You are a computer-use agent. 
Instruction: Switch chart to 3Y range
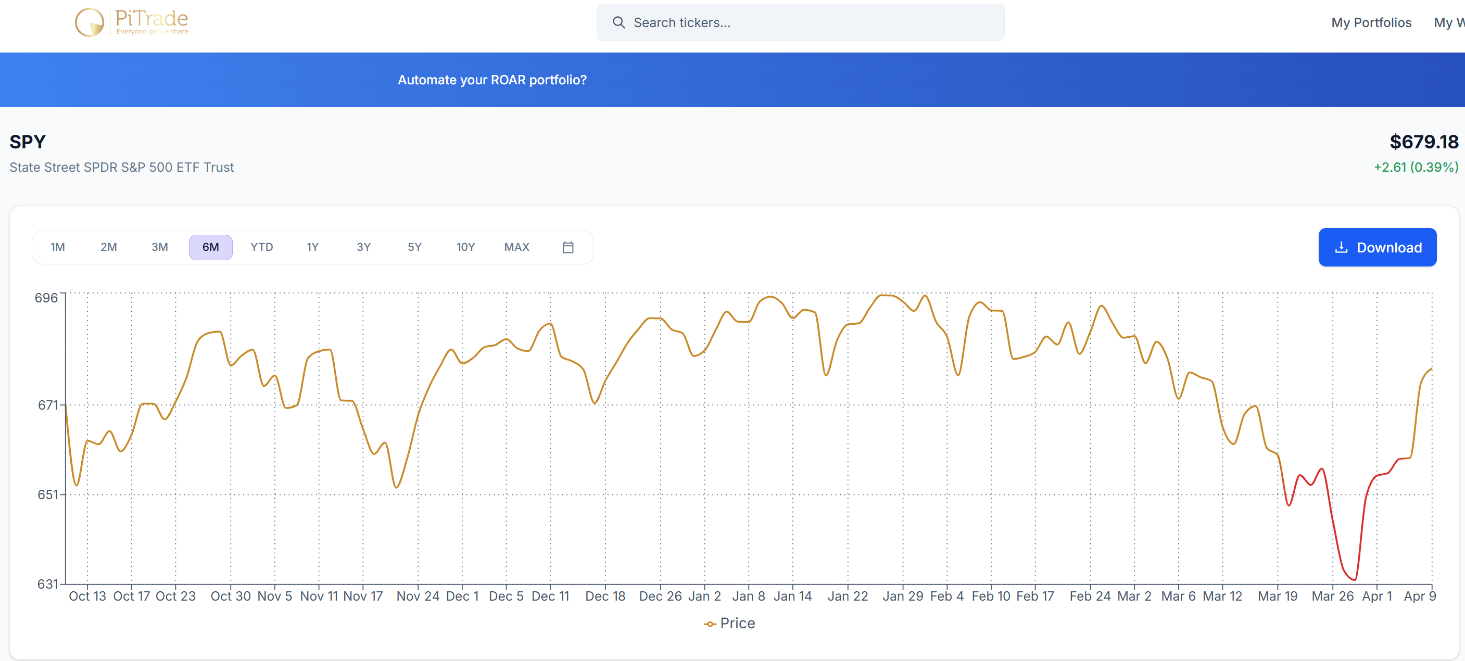363,247
